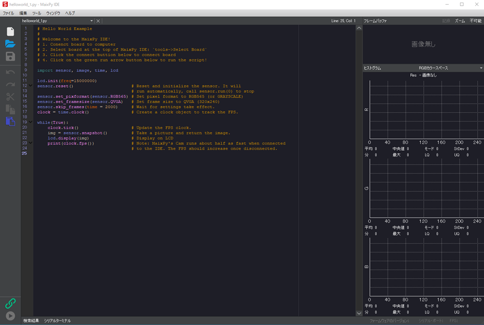
Task: Open the ツール menu
Action: click(x=37, y=13)
